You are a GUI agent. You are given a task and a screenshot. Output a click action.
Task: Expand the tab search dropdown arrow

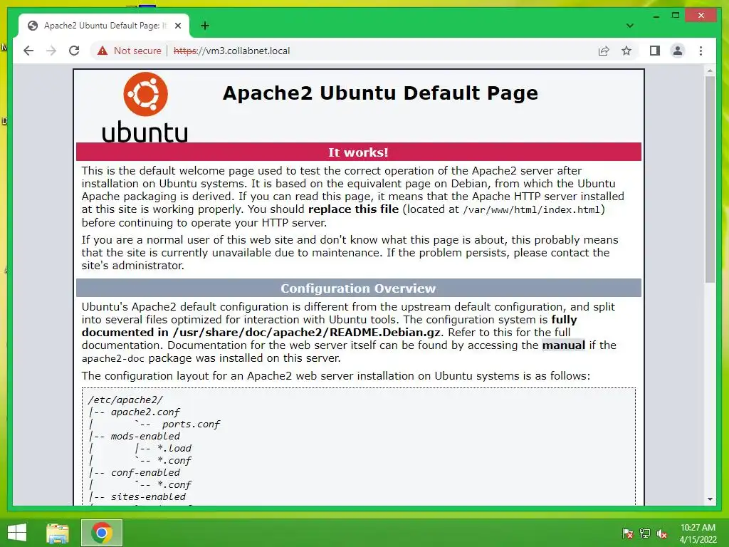pos(629,26)
